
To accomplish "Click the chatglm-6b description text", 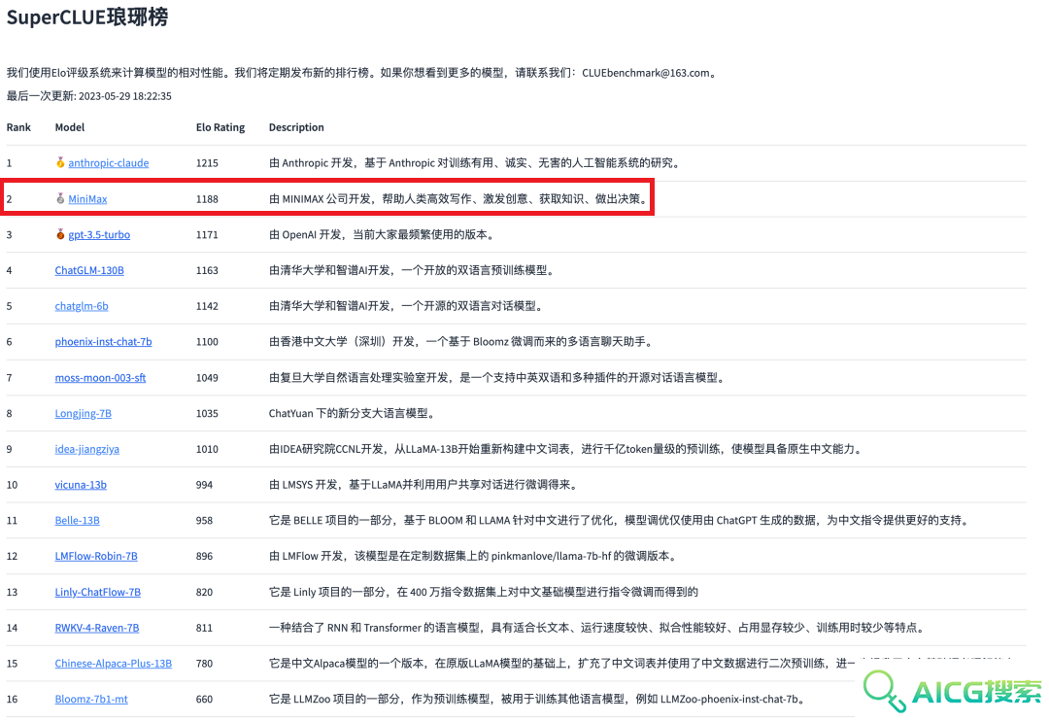I will coord(407,306).
